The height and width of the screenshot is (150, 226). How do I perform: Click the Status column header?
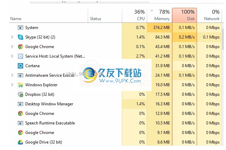coord(96,19)
